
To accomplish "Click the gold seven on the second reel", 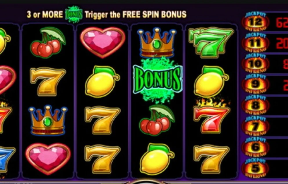I will click(x=48, y=82).
